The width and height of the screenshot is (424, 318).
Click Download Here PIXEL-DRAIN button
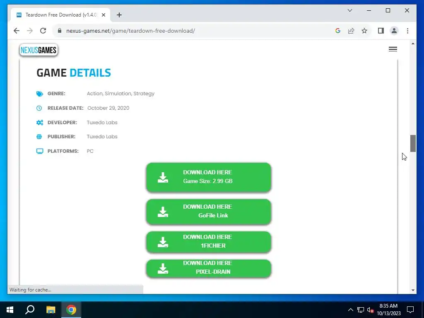tap(209, 268)
